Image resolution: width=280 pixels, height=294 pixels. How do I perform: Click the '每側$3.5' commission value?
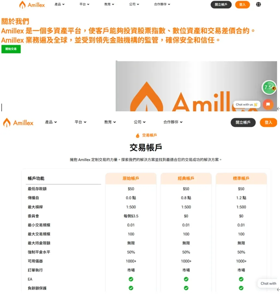click(x=131, y=216)
